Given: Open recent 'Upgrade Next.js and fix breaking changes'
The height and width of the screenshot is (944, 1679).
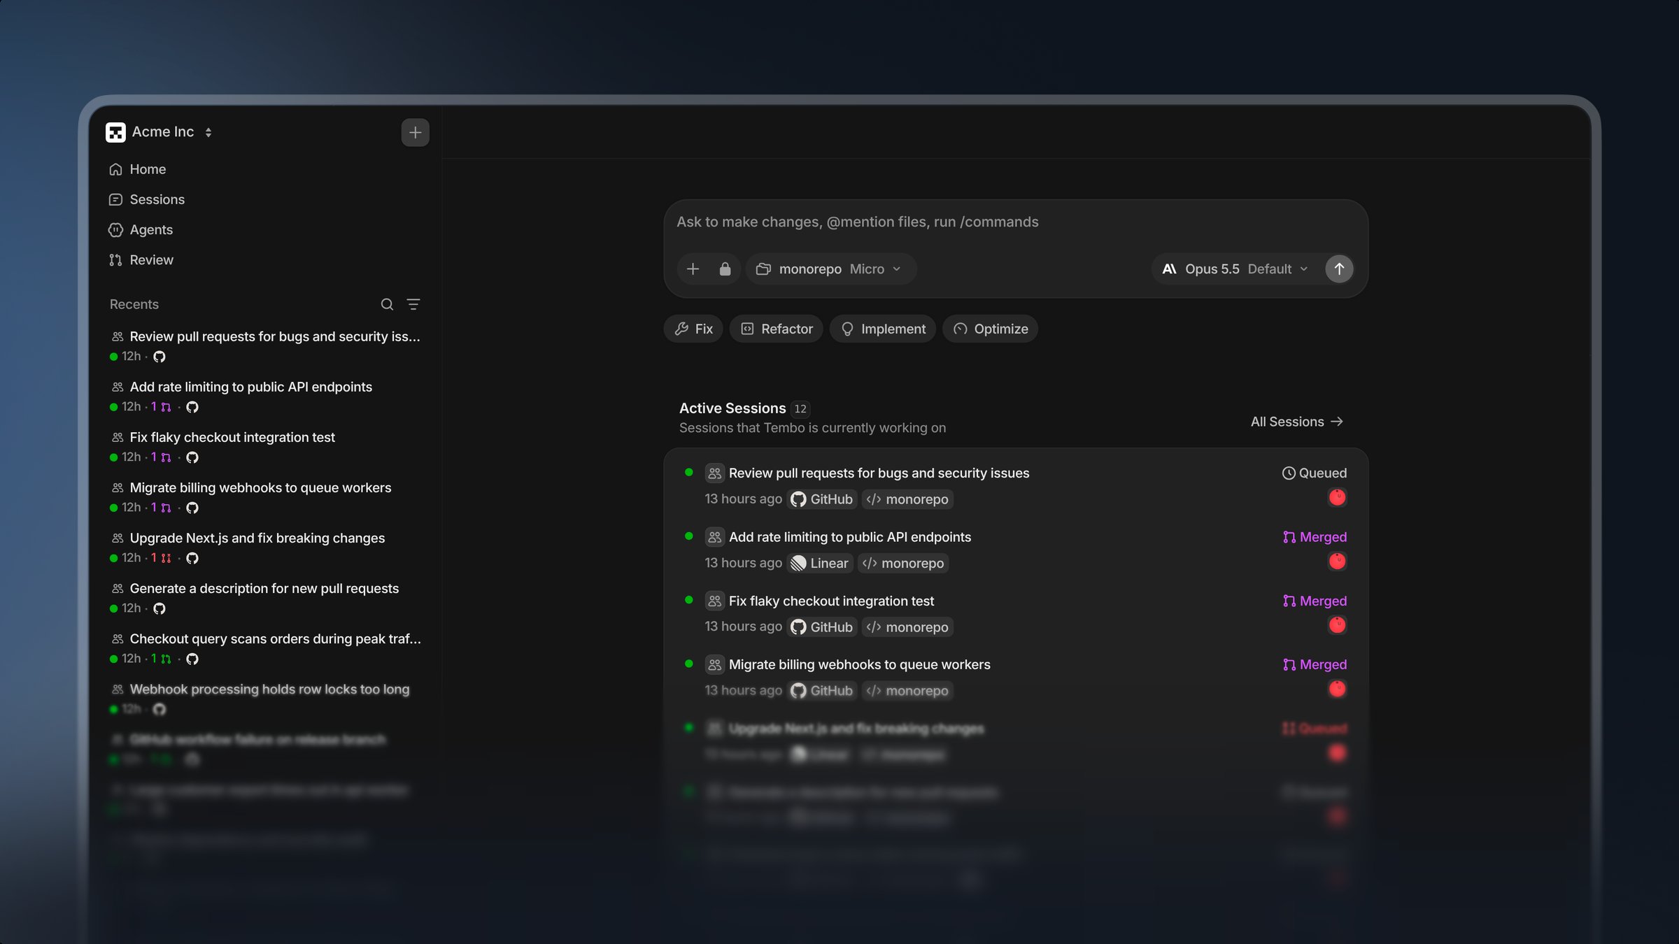Looking at the screenshot, I should coord(266,547).
